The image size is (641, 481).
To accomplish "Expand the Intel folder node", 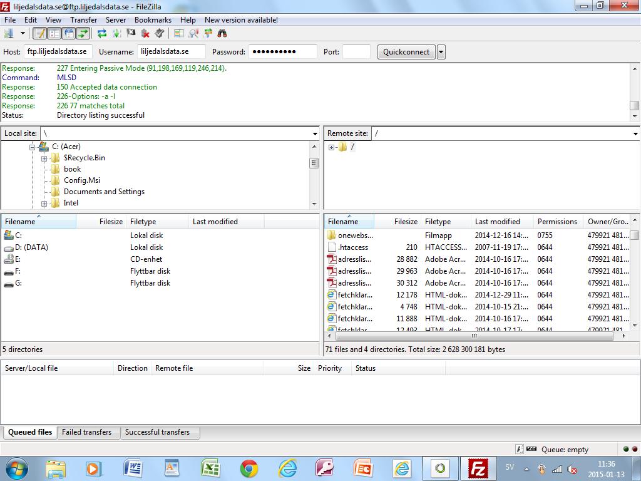I will pos(44,204).
